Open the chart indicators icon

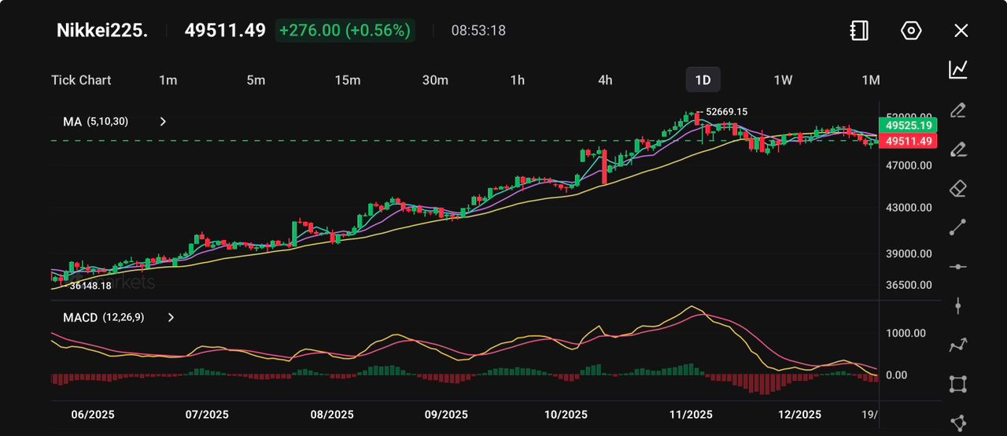click(x=957, y=70)
